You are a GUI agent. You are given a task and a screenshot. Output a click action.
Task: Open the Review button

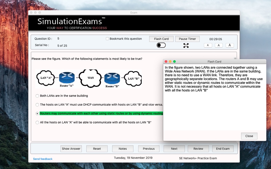198,149
